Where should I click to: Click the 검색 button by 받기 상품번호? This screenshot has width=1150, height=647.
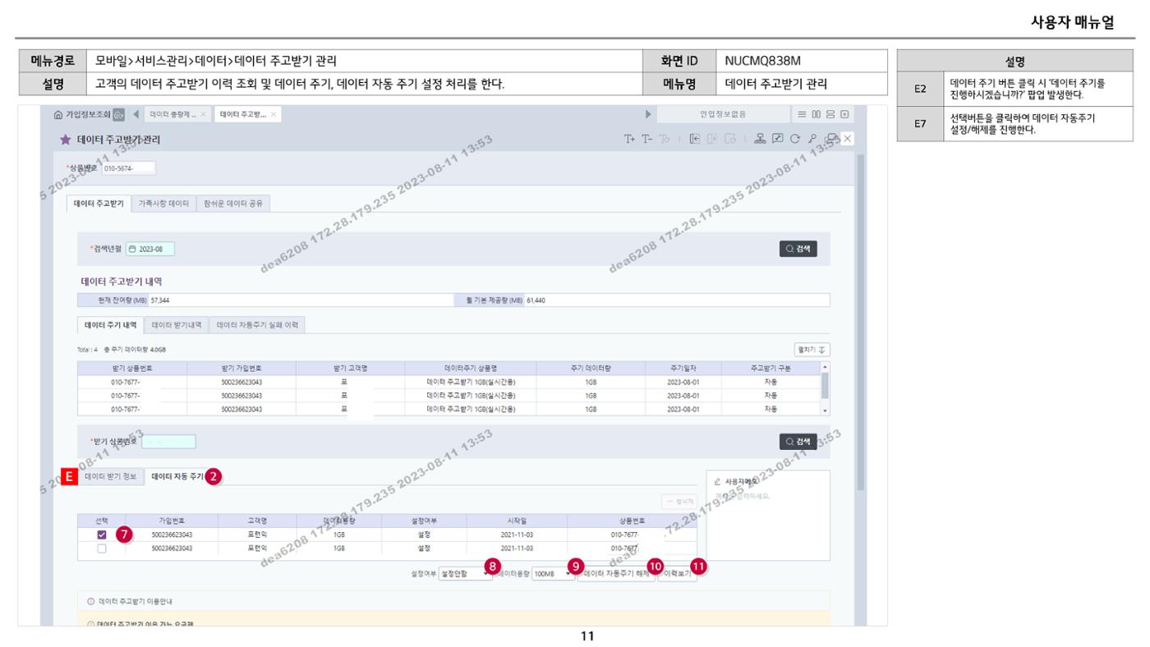[x=798, y=441]
